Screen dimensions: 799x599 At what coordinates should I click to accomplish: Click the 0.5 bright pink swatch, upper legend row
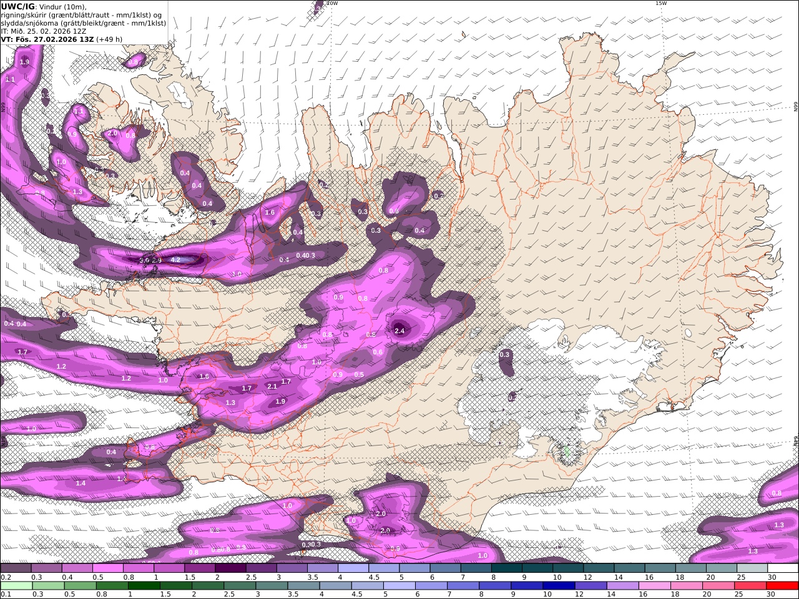point(107,568)
